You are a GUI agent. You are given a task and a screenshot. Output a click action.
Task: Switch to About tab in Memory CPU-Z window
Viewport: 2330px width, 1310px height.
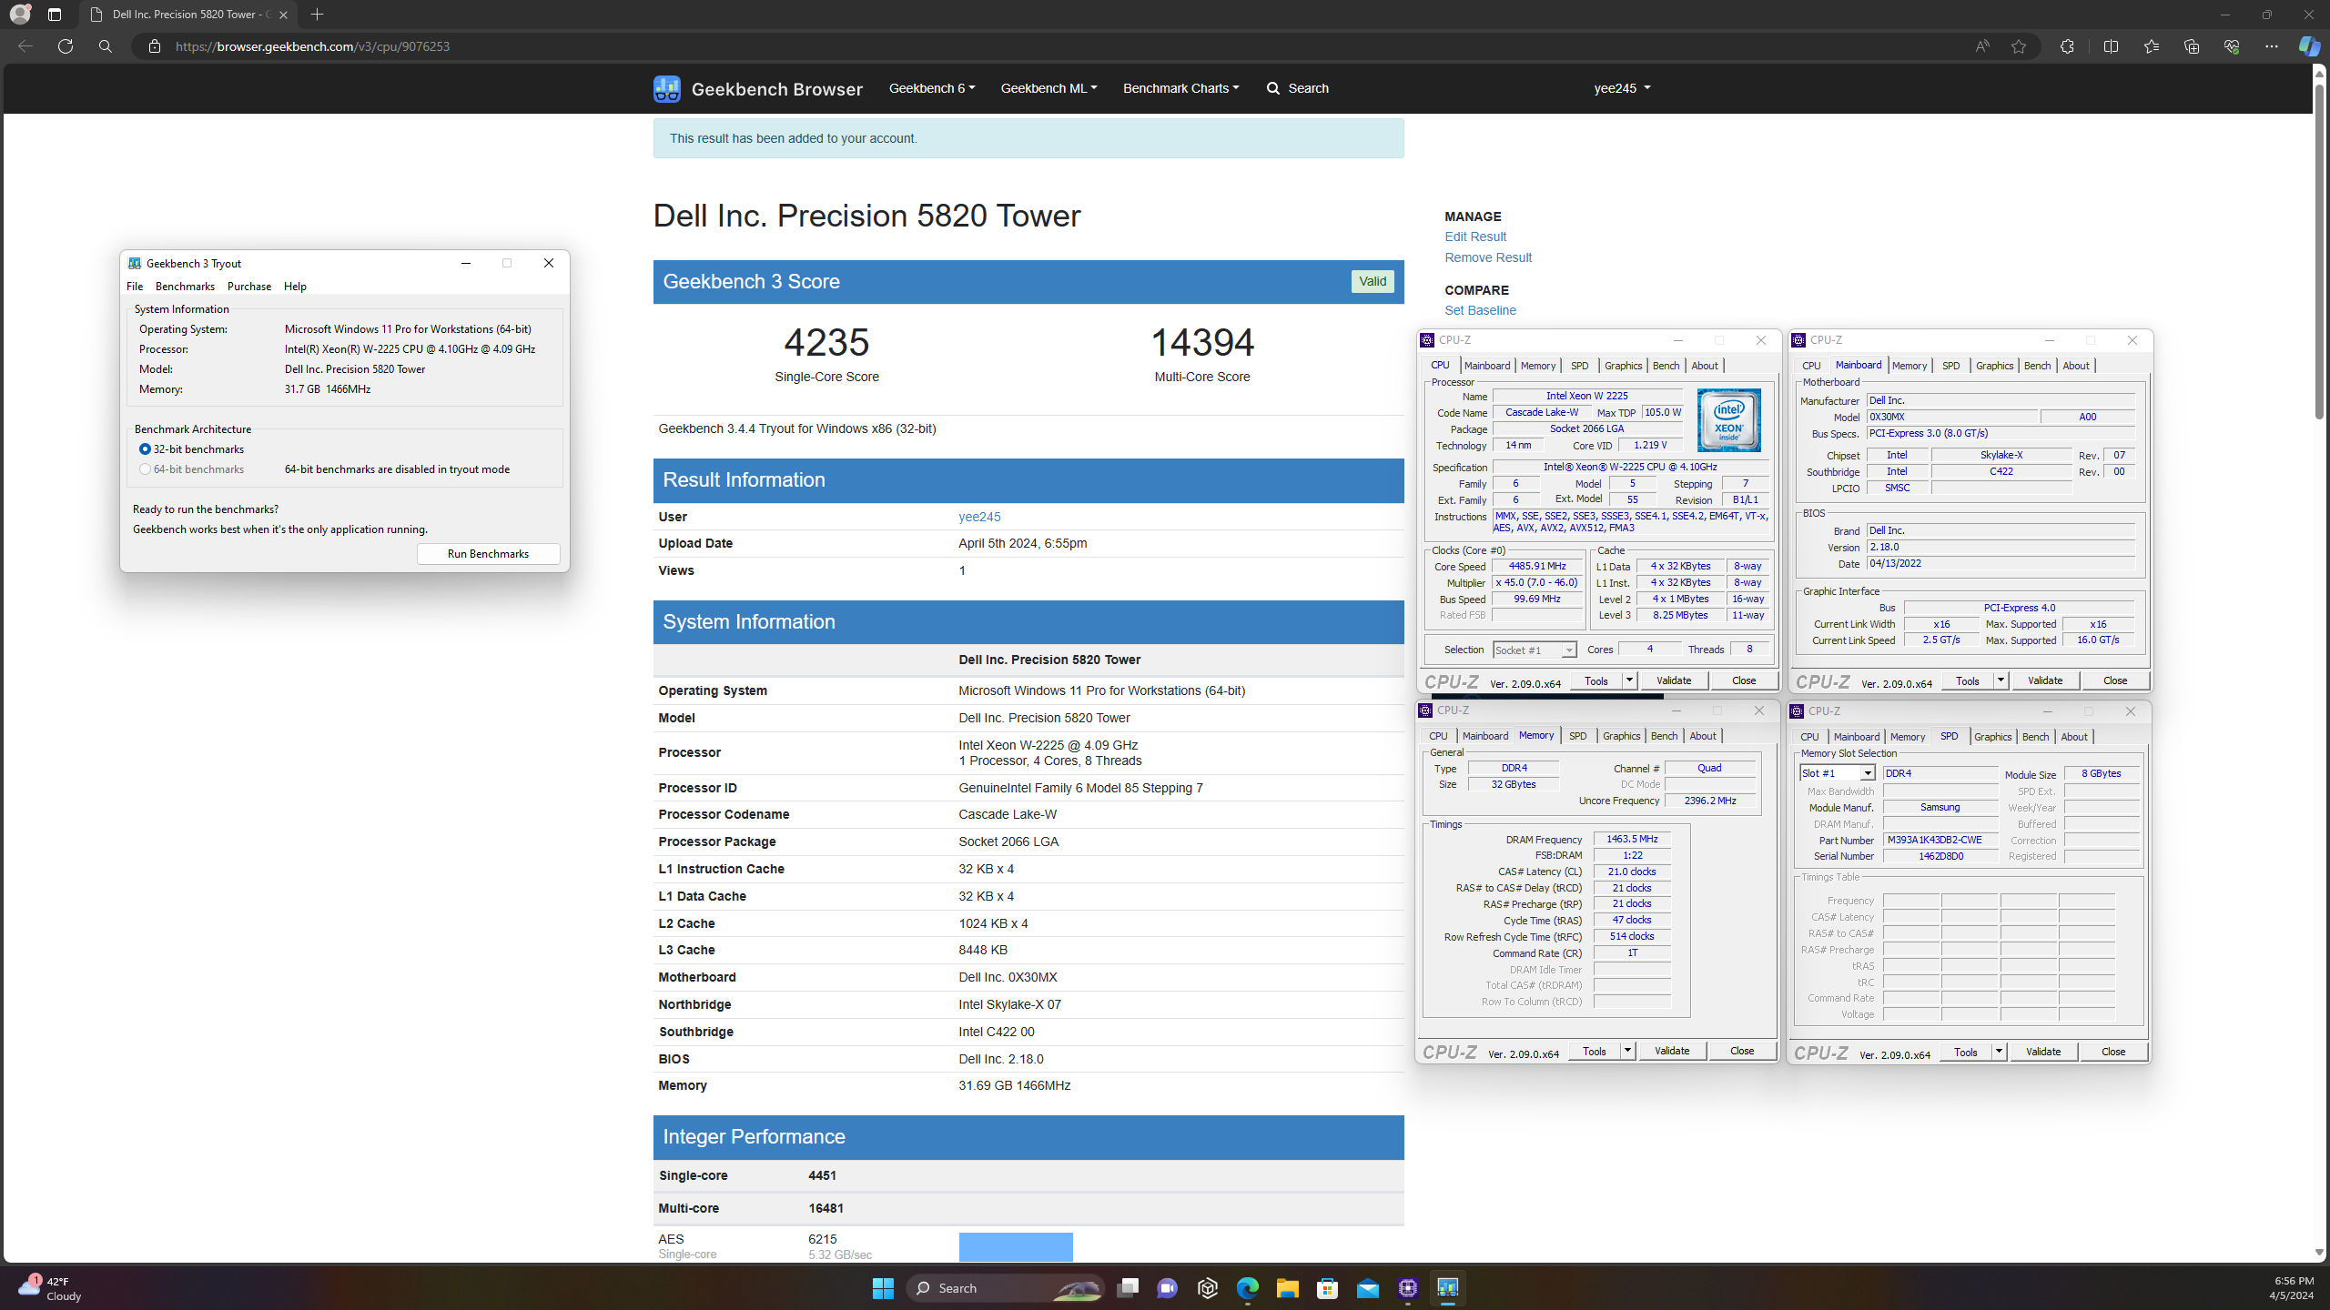point(1702,736)
